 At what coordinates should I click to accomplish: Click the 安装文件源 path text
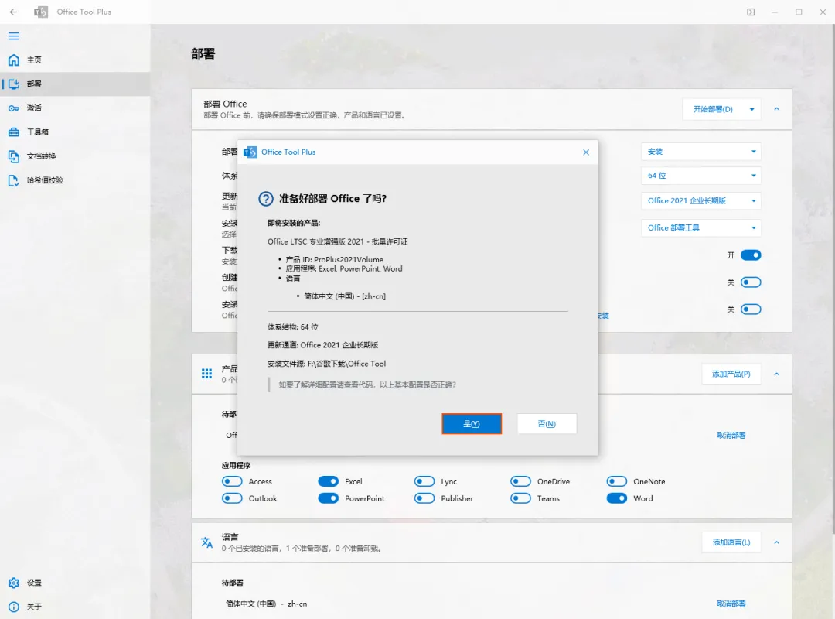point(326,364)
